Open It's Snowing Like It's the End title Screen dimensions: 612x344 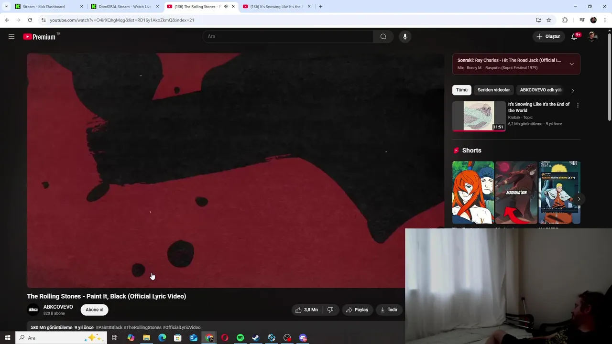tap(539, 107)
